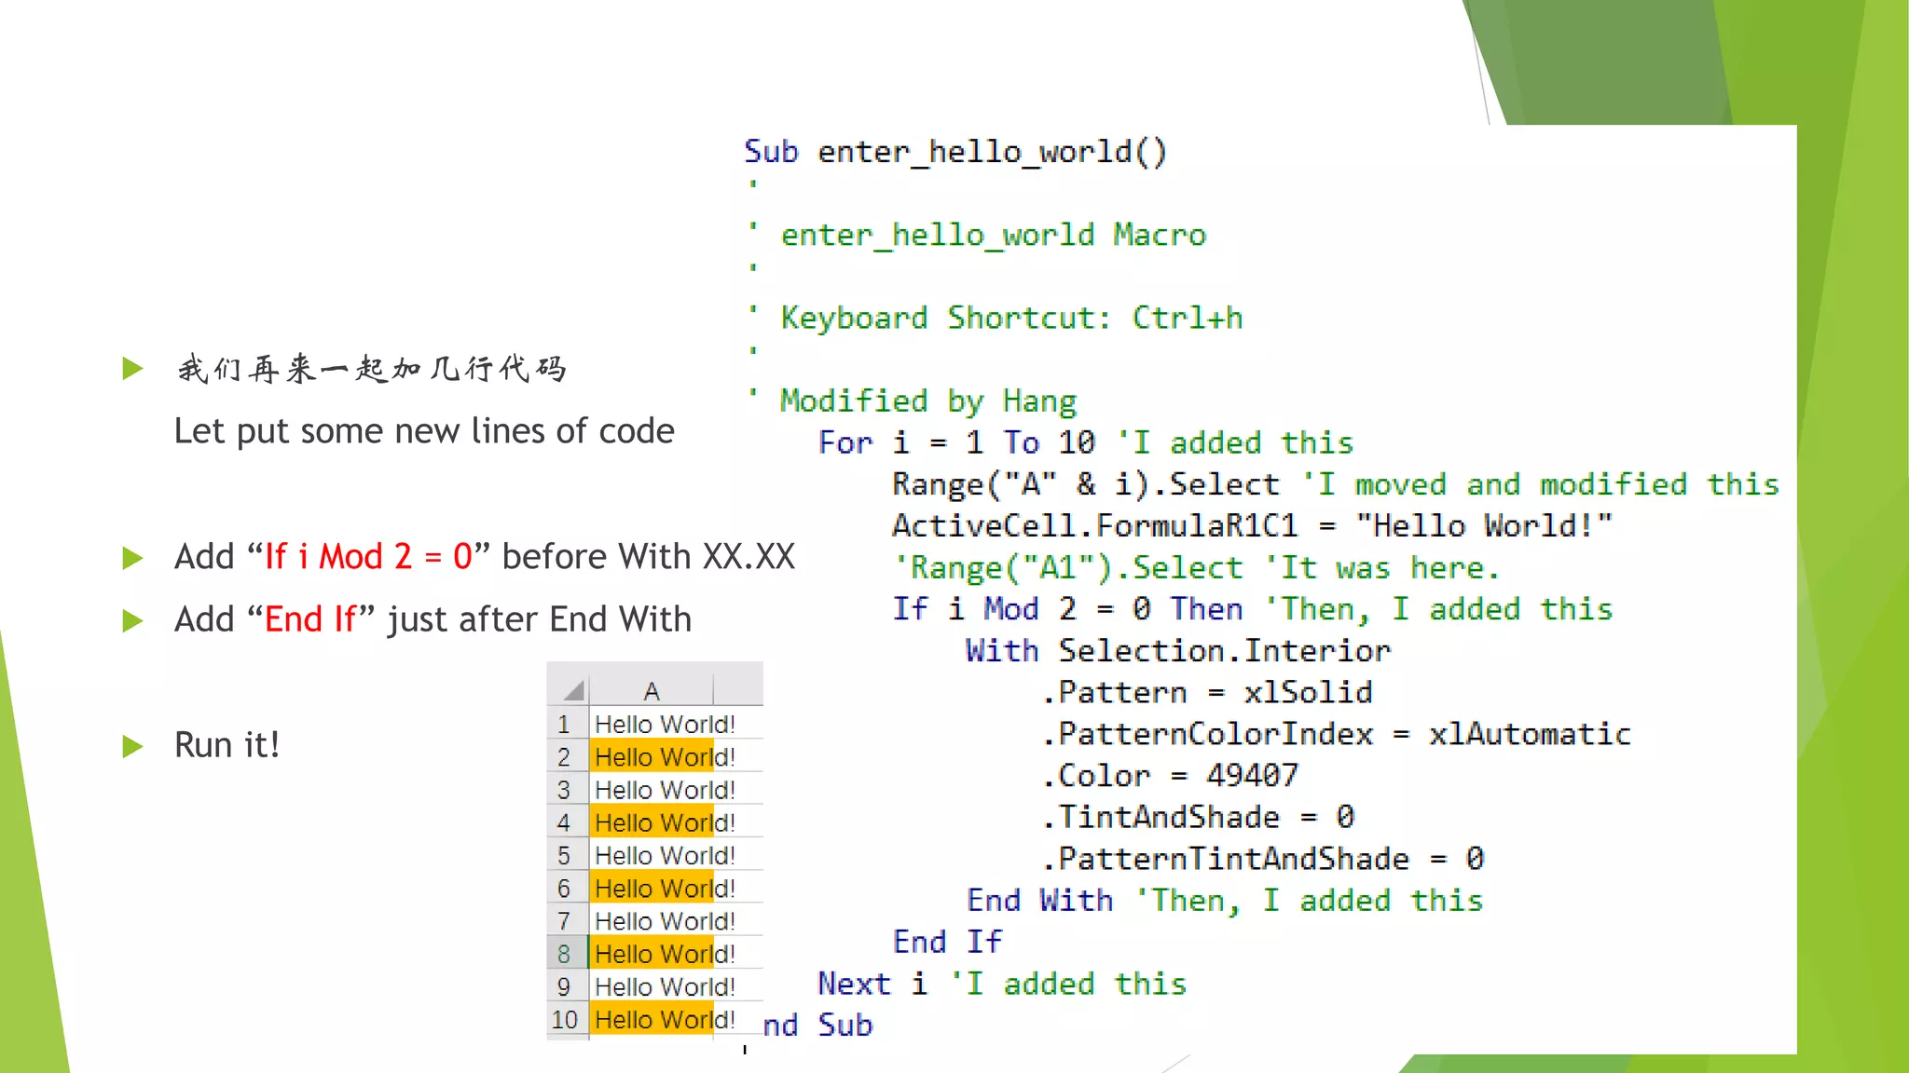Click cell A1 containing Hello World!
Viewport: 1909px width, 1073px height.
point(652,724)
